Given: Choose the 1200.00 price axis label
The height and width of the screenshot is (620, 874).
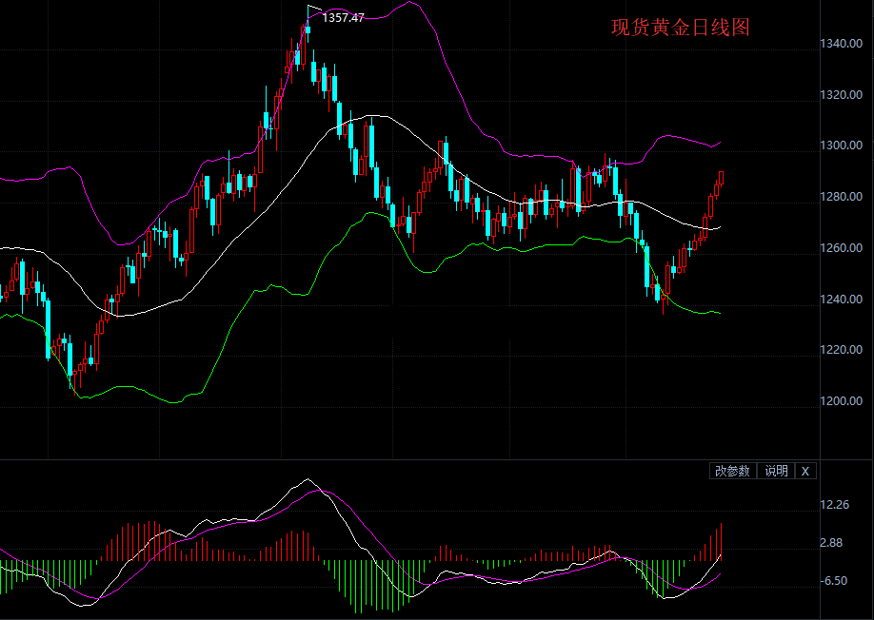Looking at the screenshot, I should tap(844, 401).
